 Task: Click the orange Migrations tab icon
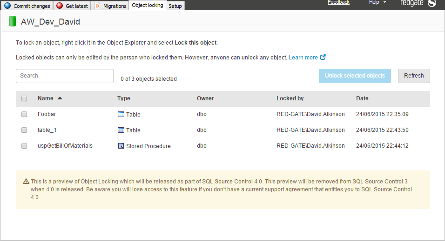pyautogui.click(x=97, y=6)
